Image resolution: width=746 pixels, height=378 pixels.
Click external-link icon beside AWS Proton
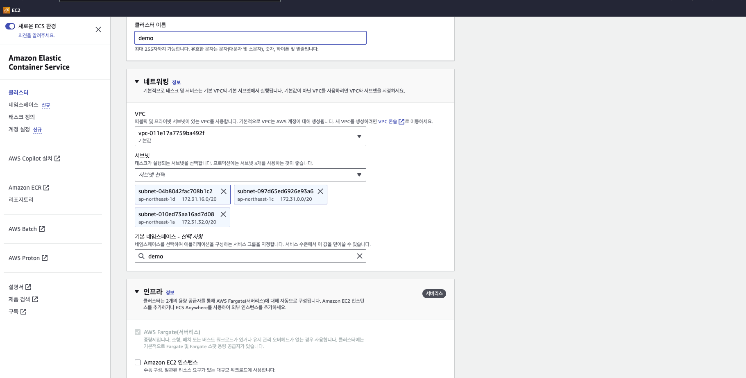point(45,258)
